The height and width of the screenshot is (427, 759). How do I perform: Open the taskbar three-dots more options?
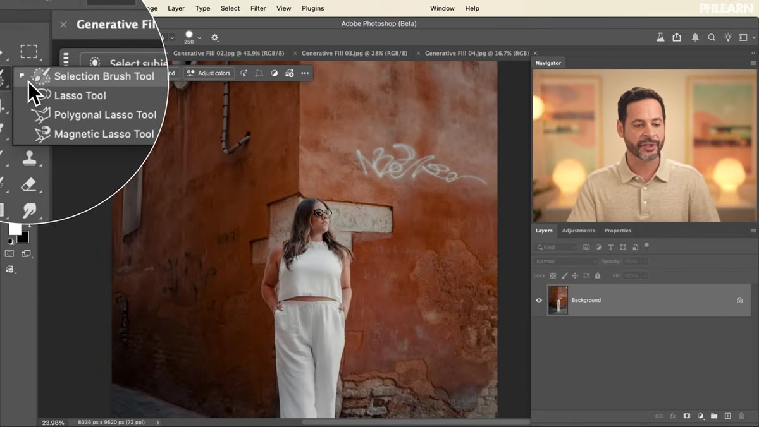(x=305, y=73)
